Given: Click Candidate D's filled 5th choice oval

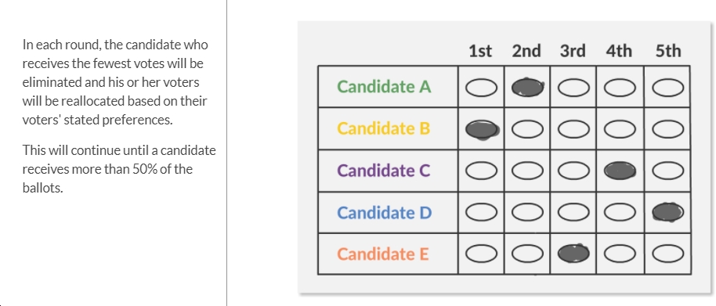Looking at the screenshot, I should click(667, 213).
